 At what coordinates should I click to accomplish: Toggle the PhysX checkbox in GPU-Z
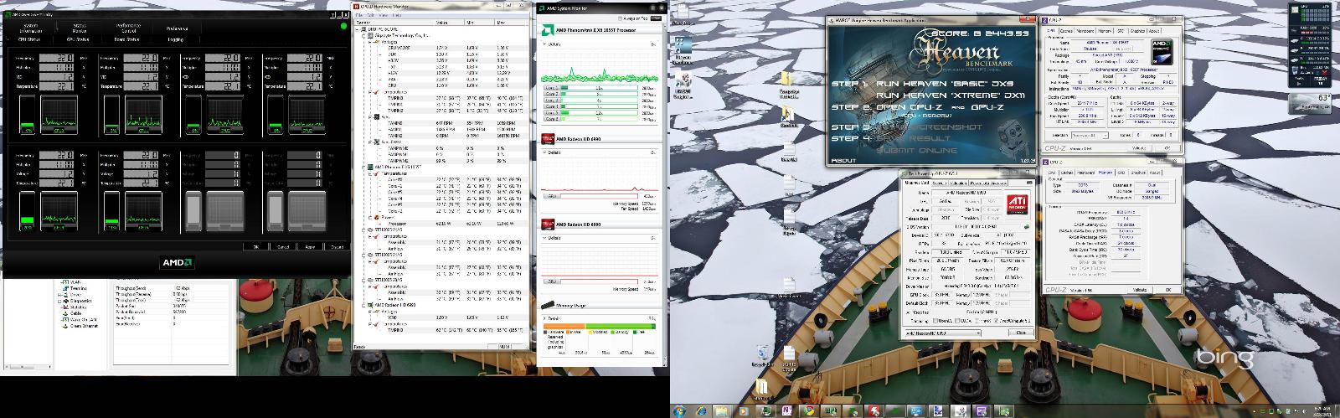pyautogui.click(x=977, y=321)
